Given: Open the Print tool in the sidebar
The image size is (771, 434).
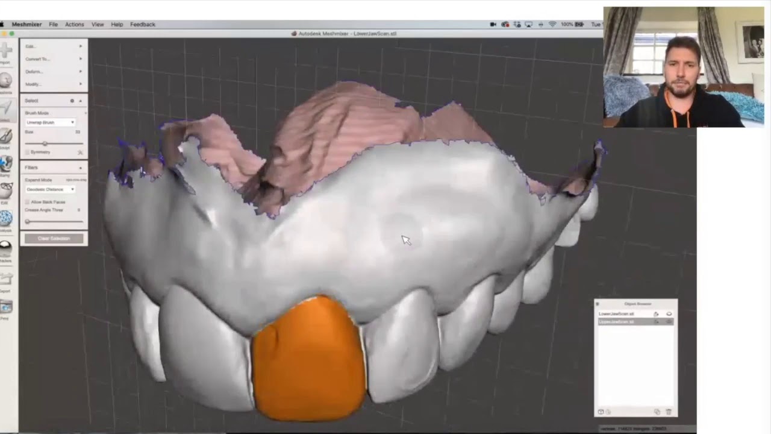Looking at the screenshot, I should click(5, 309).
